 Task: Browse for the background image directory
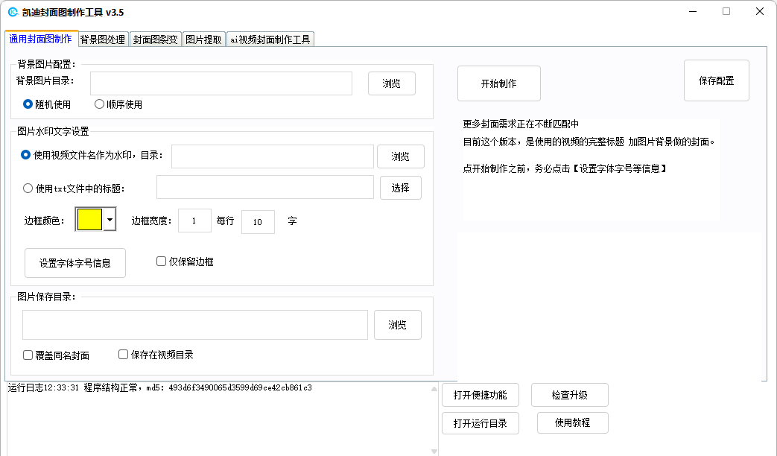(x=391, y=83)
